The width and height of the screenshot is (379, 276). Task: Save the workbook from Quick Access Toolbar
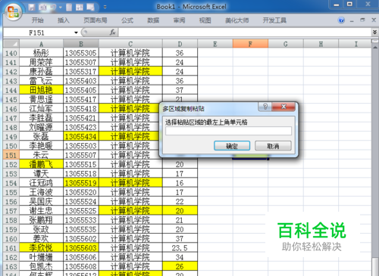(x=32, y=7)
